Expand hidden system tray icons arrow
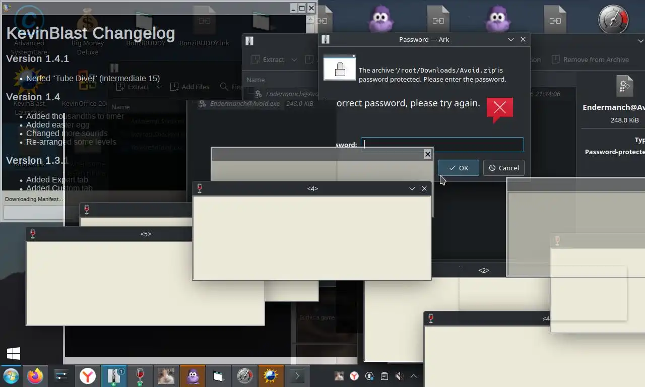 point(414,376)
